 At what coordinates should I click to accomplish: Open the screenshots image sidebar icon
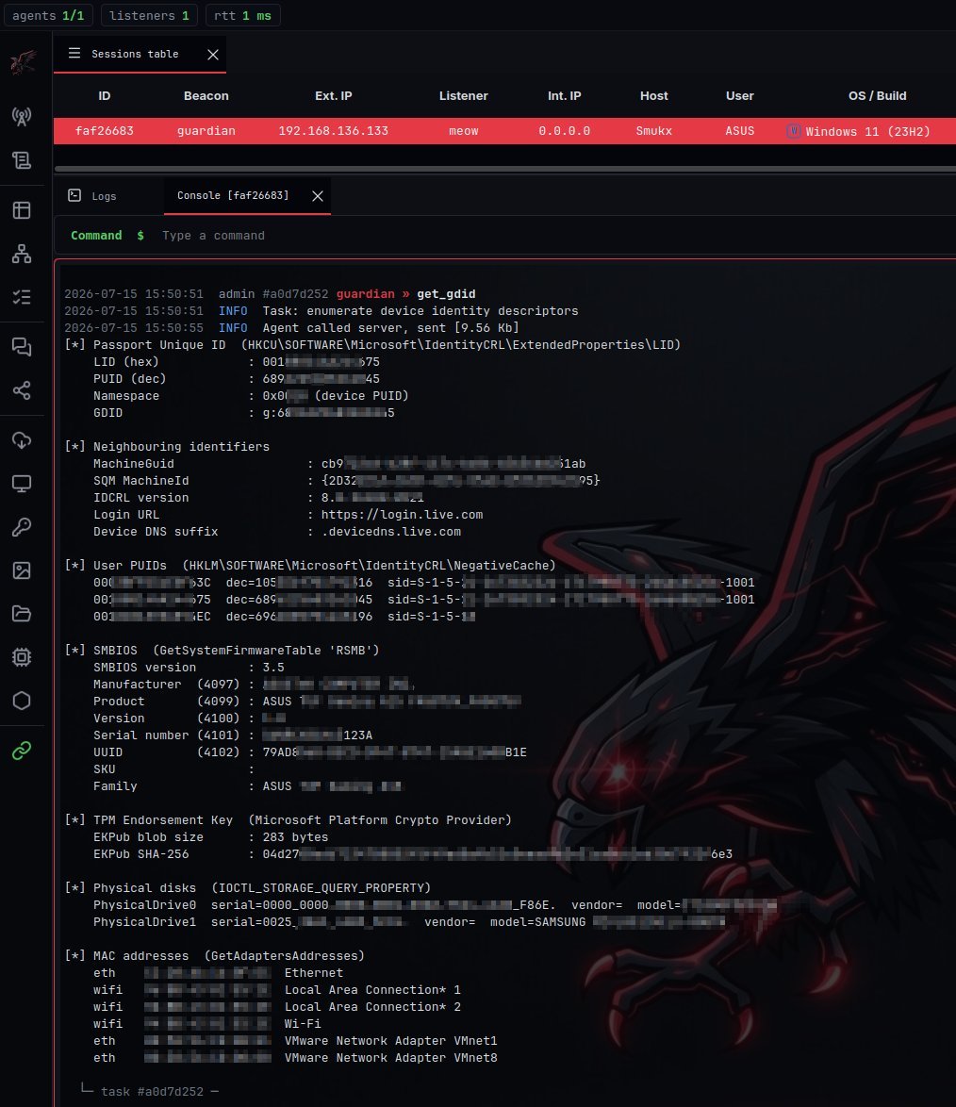point(22,570)
